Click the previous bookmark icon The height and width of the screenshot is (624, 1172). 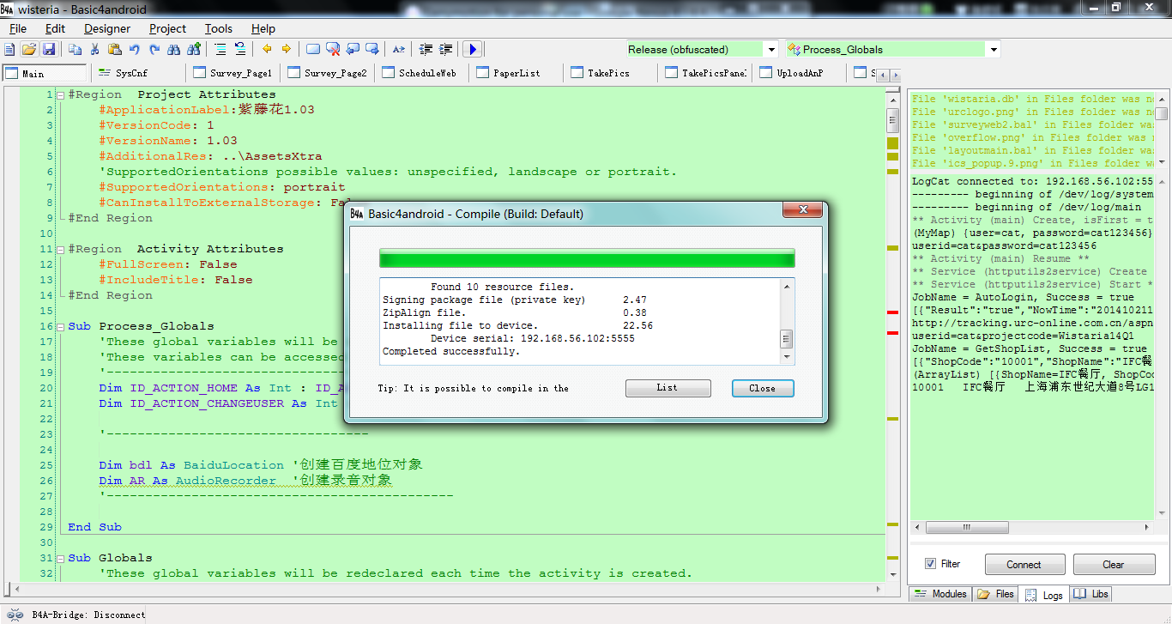coord(353,49)
